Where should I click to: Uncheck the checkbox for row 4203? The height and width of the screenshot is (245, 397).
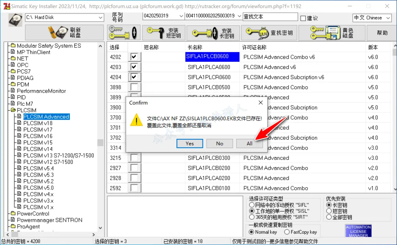click(x=134, y=67)
